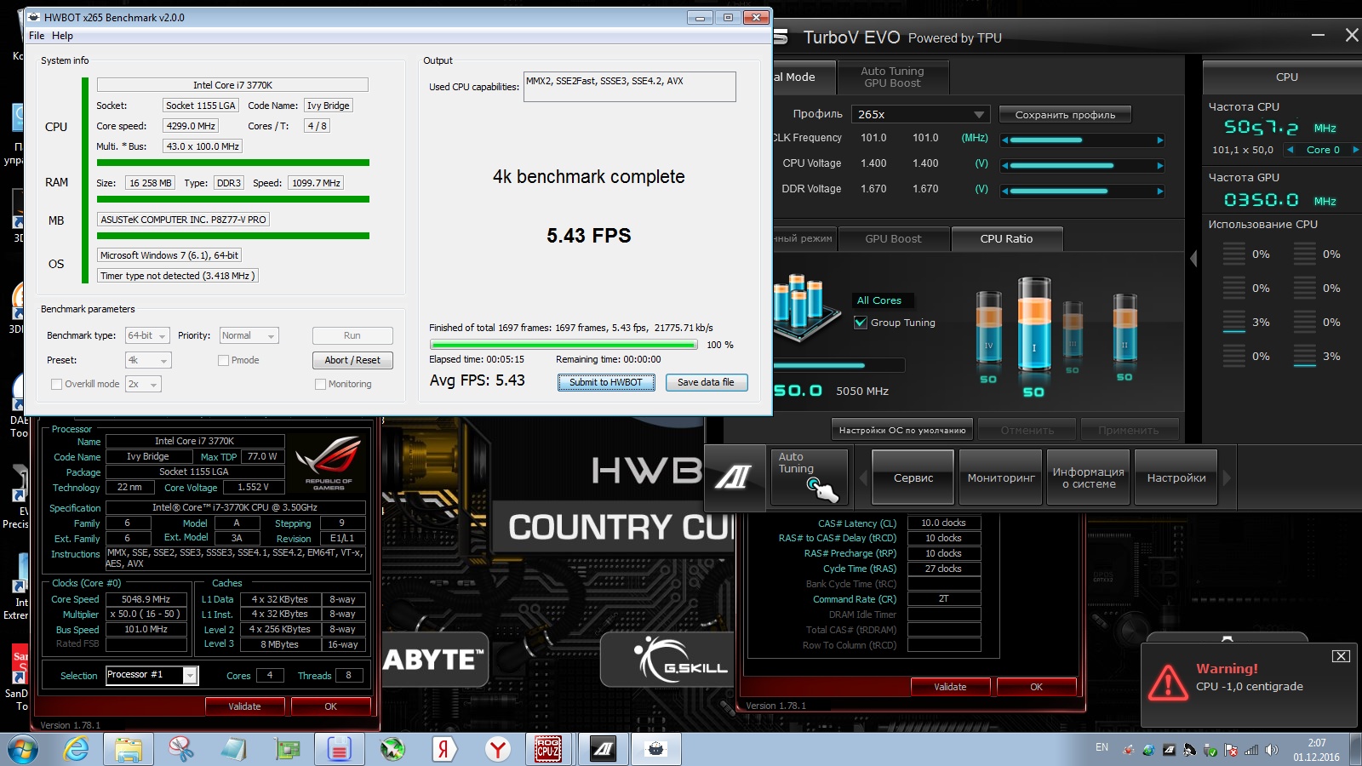This screenshot has width=1362, height=766.
Task: Click OK in CPU-Z memory window
Action: (x=1036, y=687)
